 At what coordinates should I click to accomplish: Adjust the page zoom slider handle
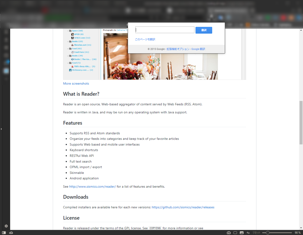coord(267,233)
